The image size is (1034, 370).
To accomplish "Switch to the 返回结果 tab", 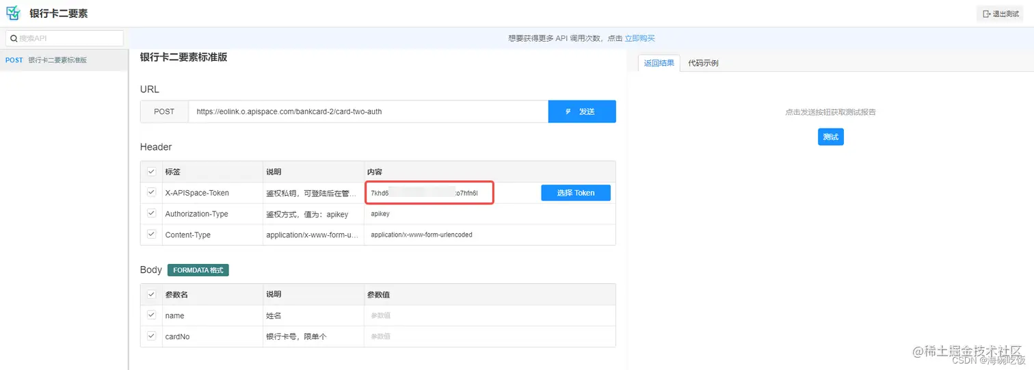I will click(659, 63).
